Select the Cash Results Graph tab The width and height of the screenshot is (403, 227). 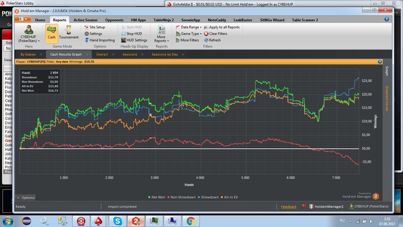click(66, 55)
